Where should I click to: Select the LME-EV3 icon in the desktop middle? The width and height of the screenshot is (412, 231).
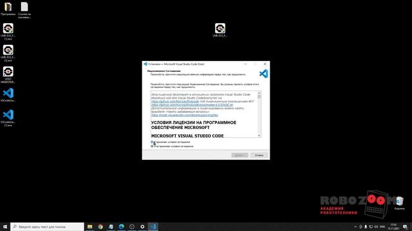(x=220, y=30)
